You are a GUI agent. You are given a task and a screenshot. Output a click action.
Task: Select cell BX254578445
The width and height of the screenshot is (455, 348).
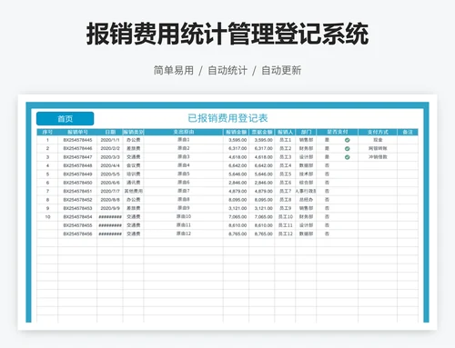(77, 140)
